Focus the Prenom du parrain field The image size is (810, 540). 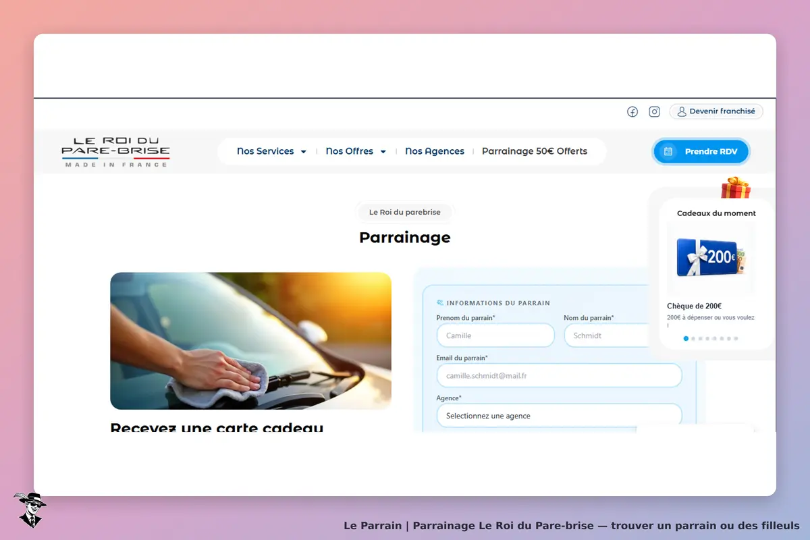pos(495,335)
